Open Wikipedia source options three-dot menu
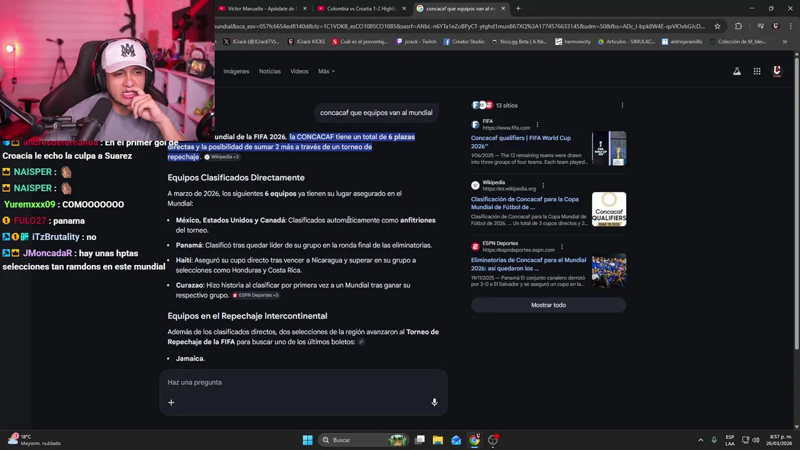 point(543,186)
